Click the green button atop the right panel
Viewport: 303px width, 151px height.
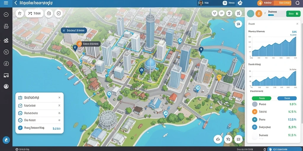coord(293,14)
